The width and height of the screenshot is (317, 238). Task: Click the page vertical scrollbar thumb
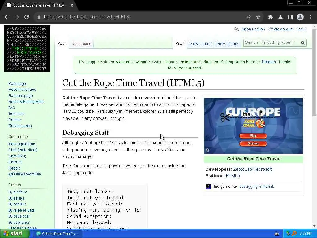[x=314, y=73]
